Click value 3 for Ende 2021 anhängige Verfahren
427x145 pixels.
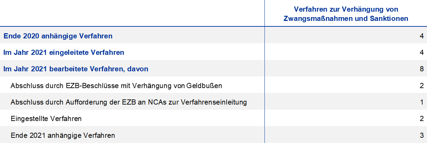tap(421, 135)
